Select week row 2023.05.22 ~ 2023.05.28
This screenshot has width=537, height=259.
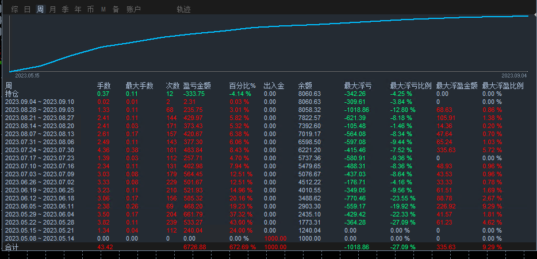click(x=40, y=222)
